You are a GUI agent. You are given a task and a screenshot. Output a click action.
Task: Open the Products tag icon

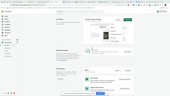[x=2, y=22]
